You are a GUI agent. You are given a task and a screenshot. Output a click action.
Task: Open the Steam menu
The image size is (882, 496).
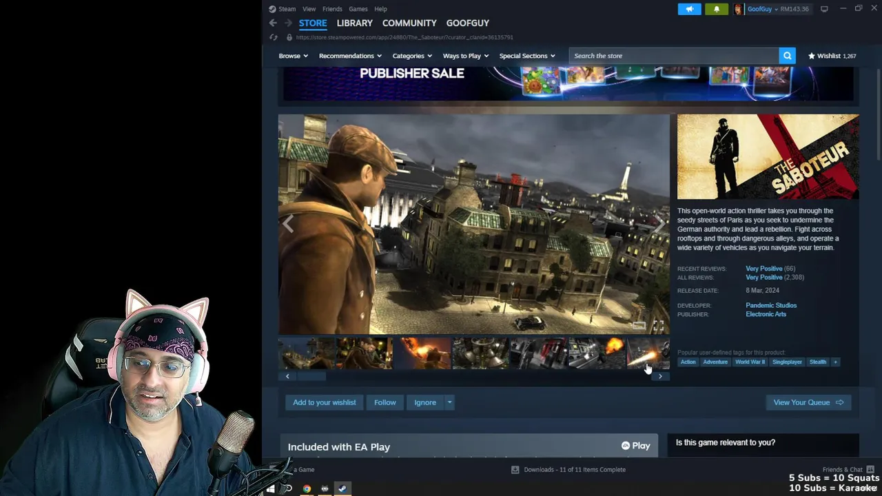(287, 9)
